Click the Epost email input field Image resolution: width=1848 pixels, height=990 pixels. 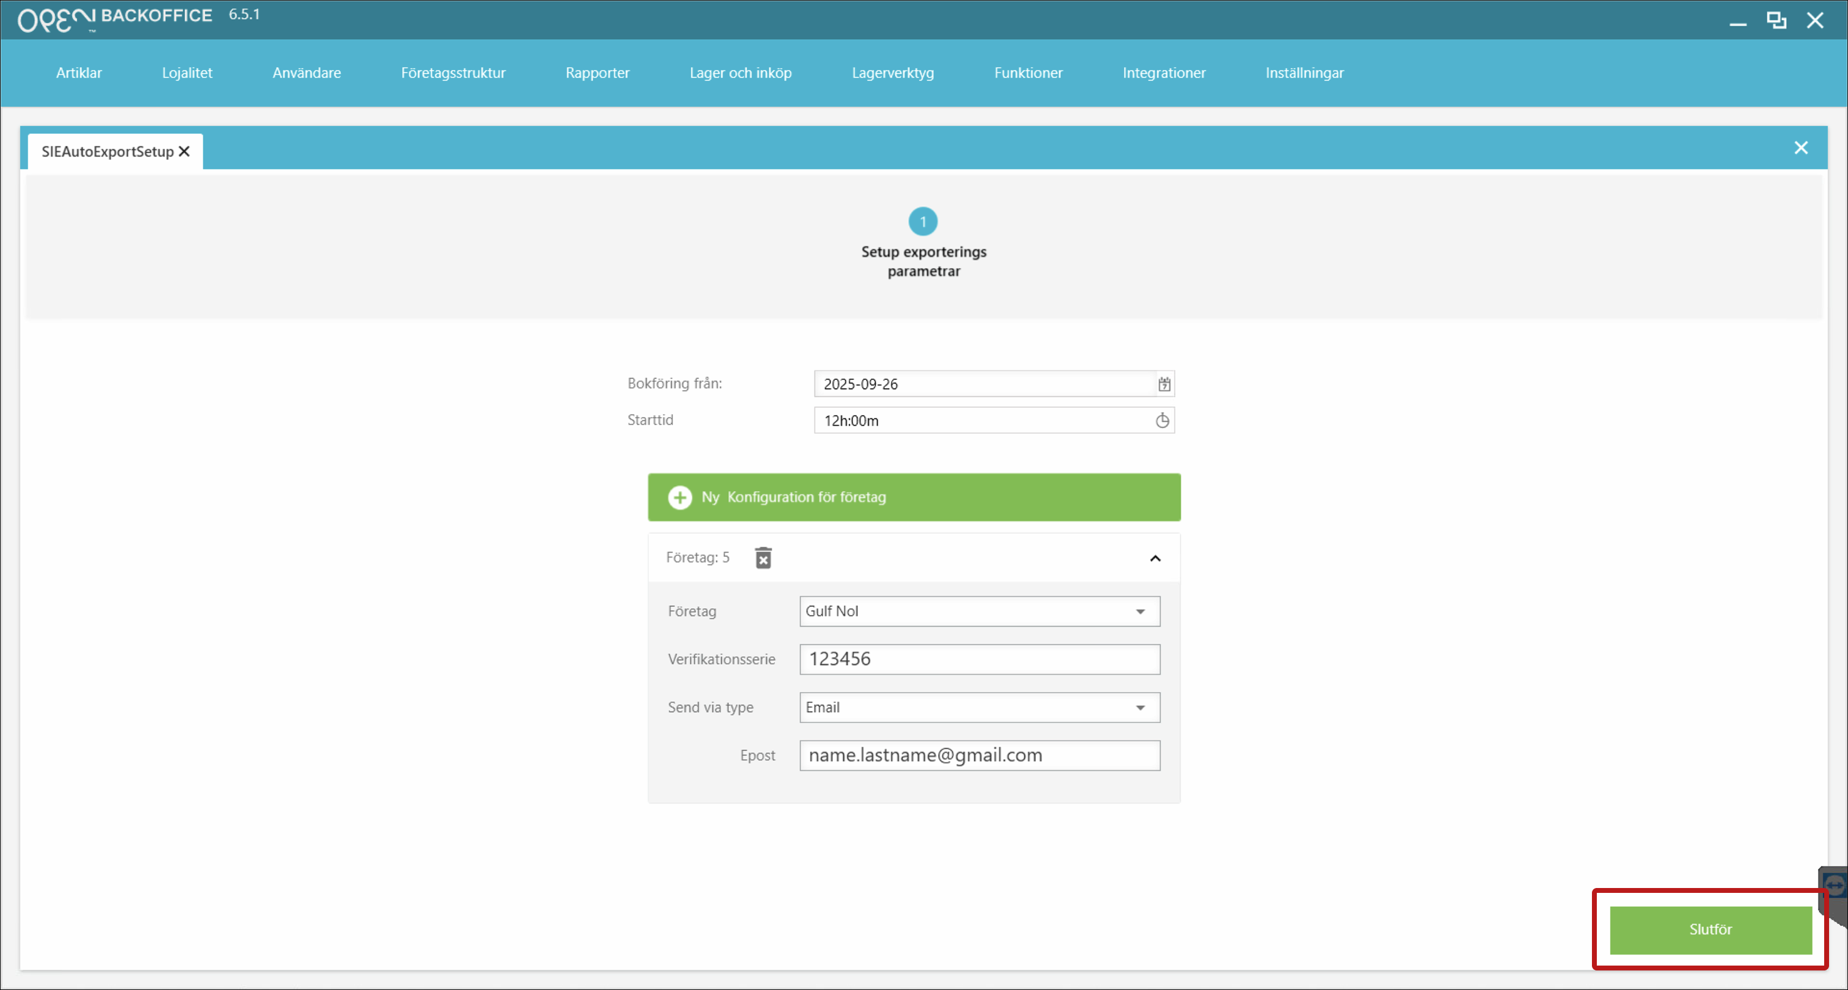pos(979,755)
